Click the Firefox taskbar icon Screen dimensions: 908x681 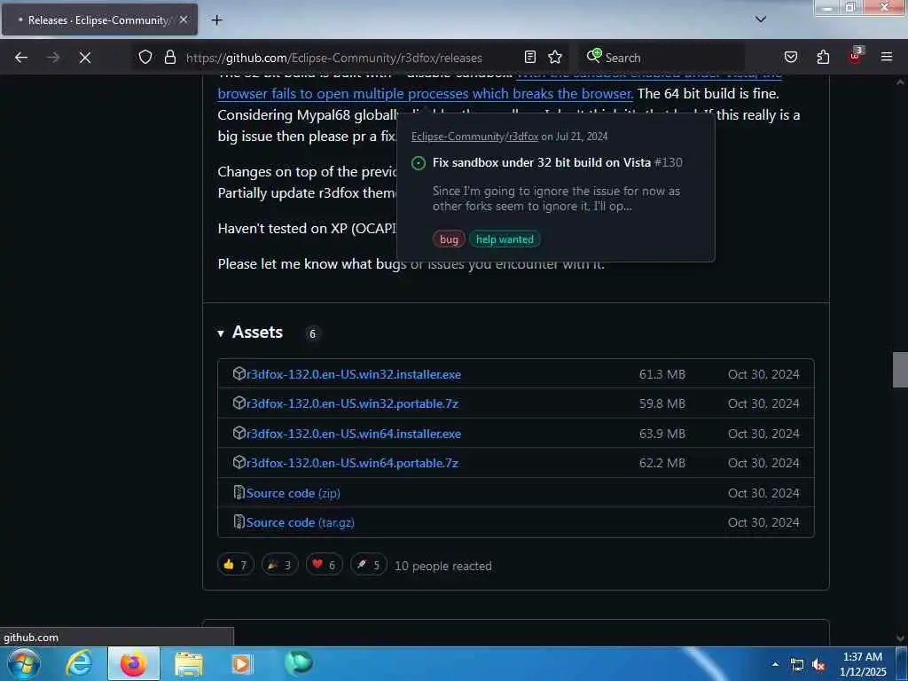pyautogui.click(x=133, y=663)
